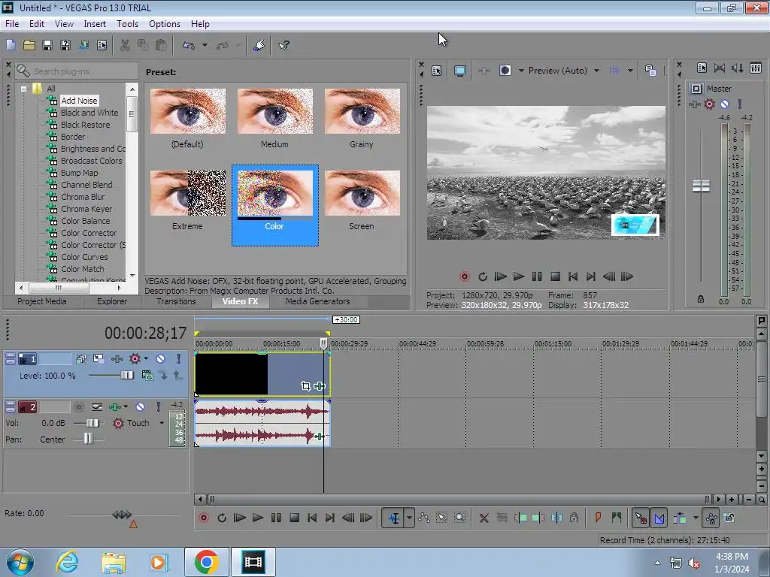Screen dimensions: 770x577
Task: Select the Envelope Edit tool
Action: pos(424,518)
